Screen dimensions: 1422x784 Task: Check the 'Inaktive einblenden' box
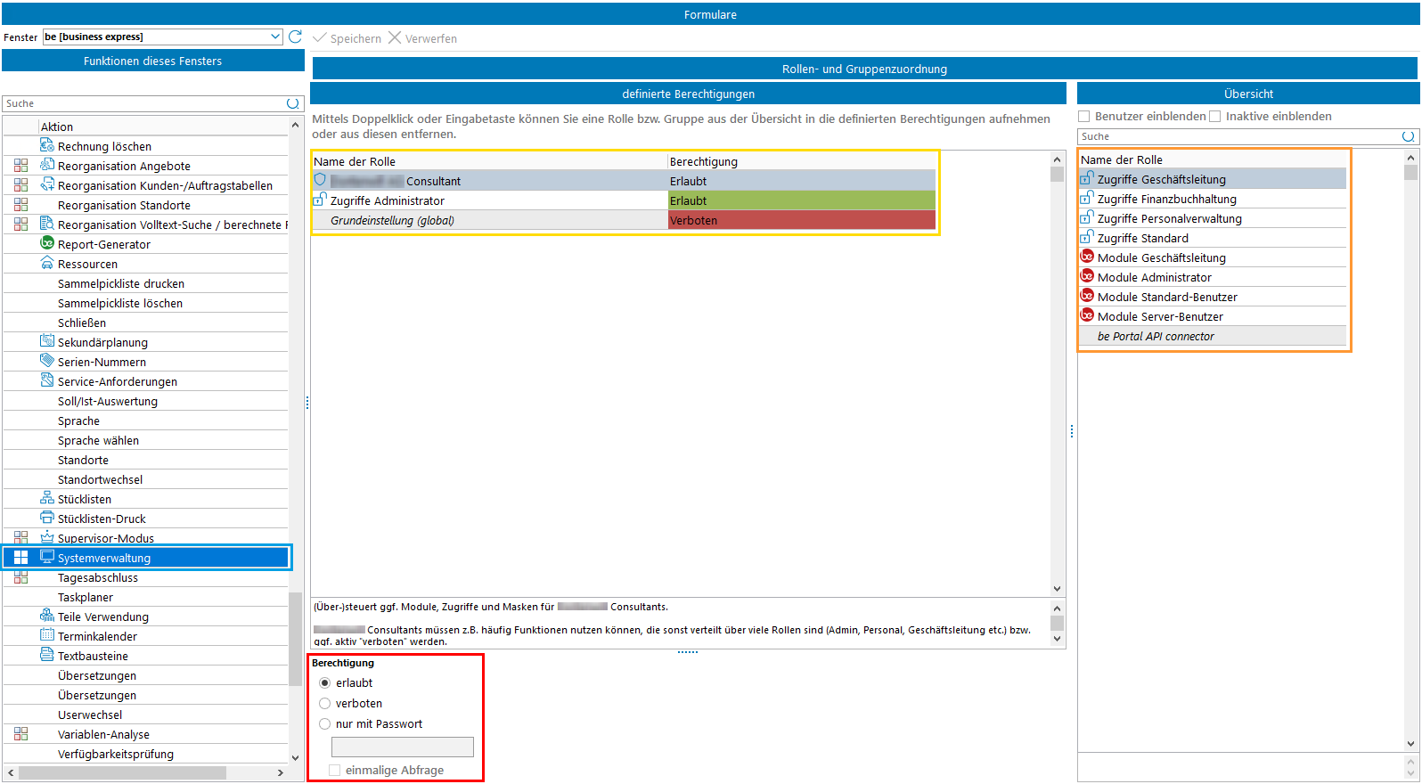point(1215,117)
